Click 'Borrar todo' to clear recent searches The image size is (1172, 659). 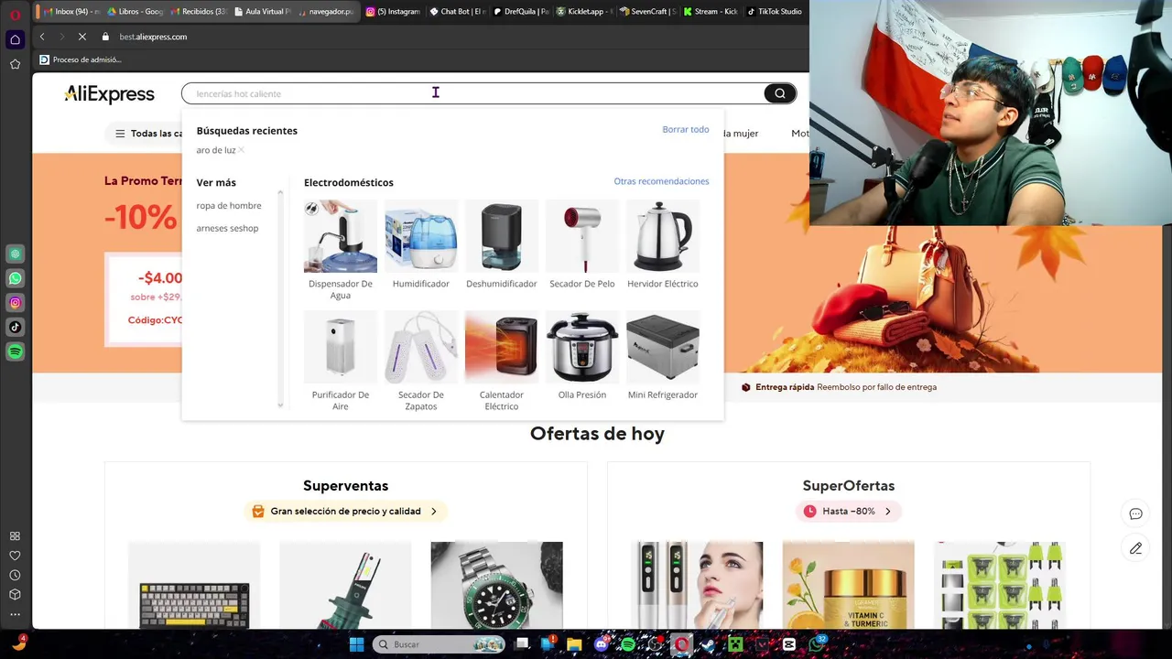[x=686, y=130]
